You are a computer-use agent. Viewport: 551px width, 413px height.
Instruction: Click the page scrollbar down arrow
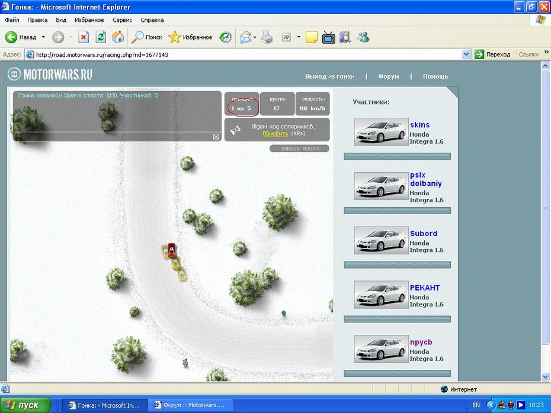point(546,377)
